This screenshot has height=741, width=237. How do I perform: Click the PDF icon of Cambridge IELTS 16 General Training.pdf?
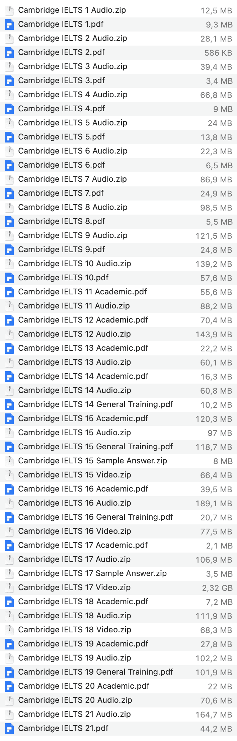10,517
